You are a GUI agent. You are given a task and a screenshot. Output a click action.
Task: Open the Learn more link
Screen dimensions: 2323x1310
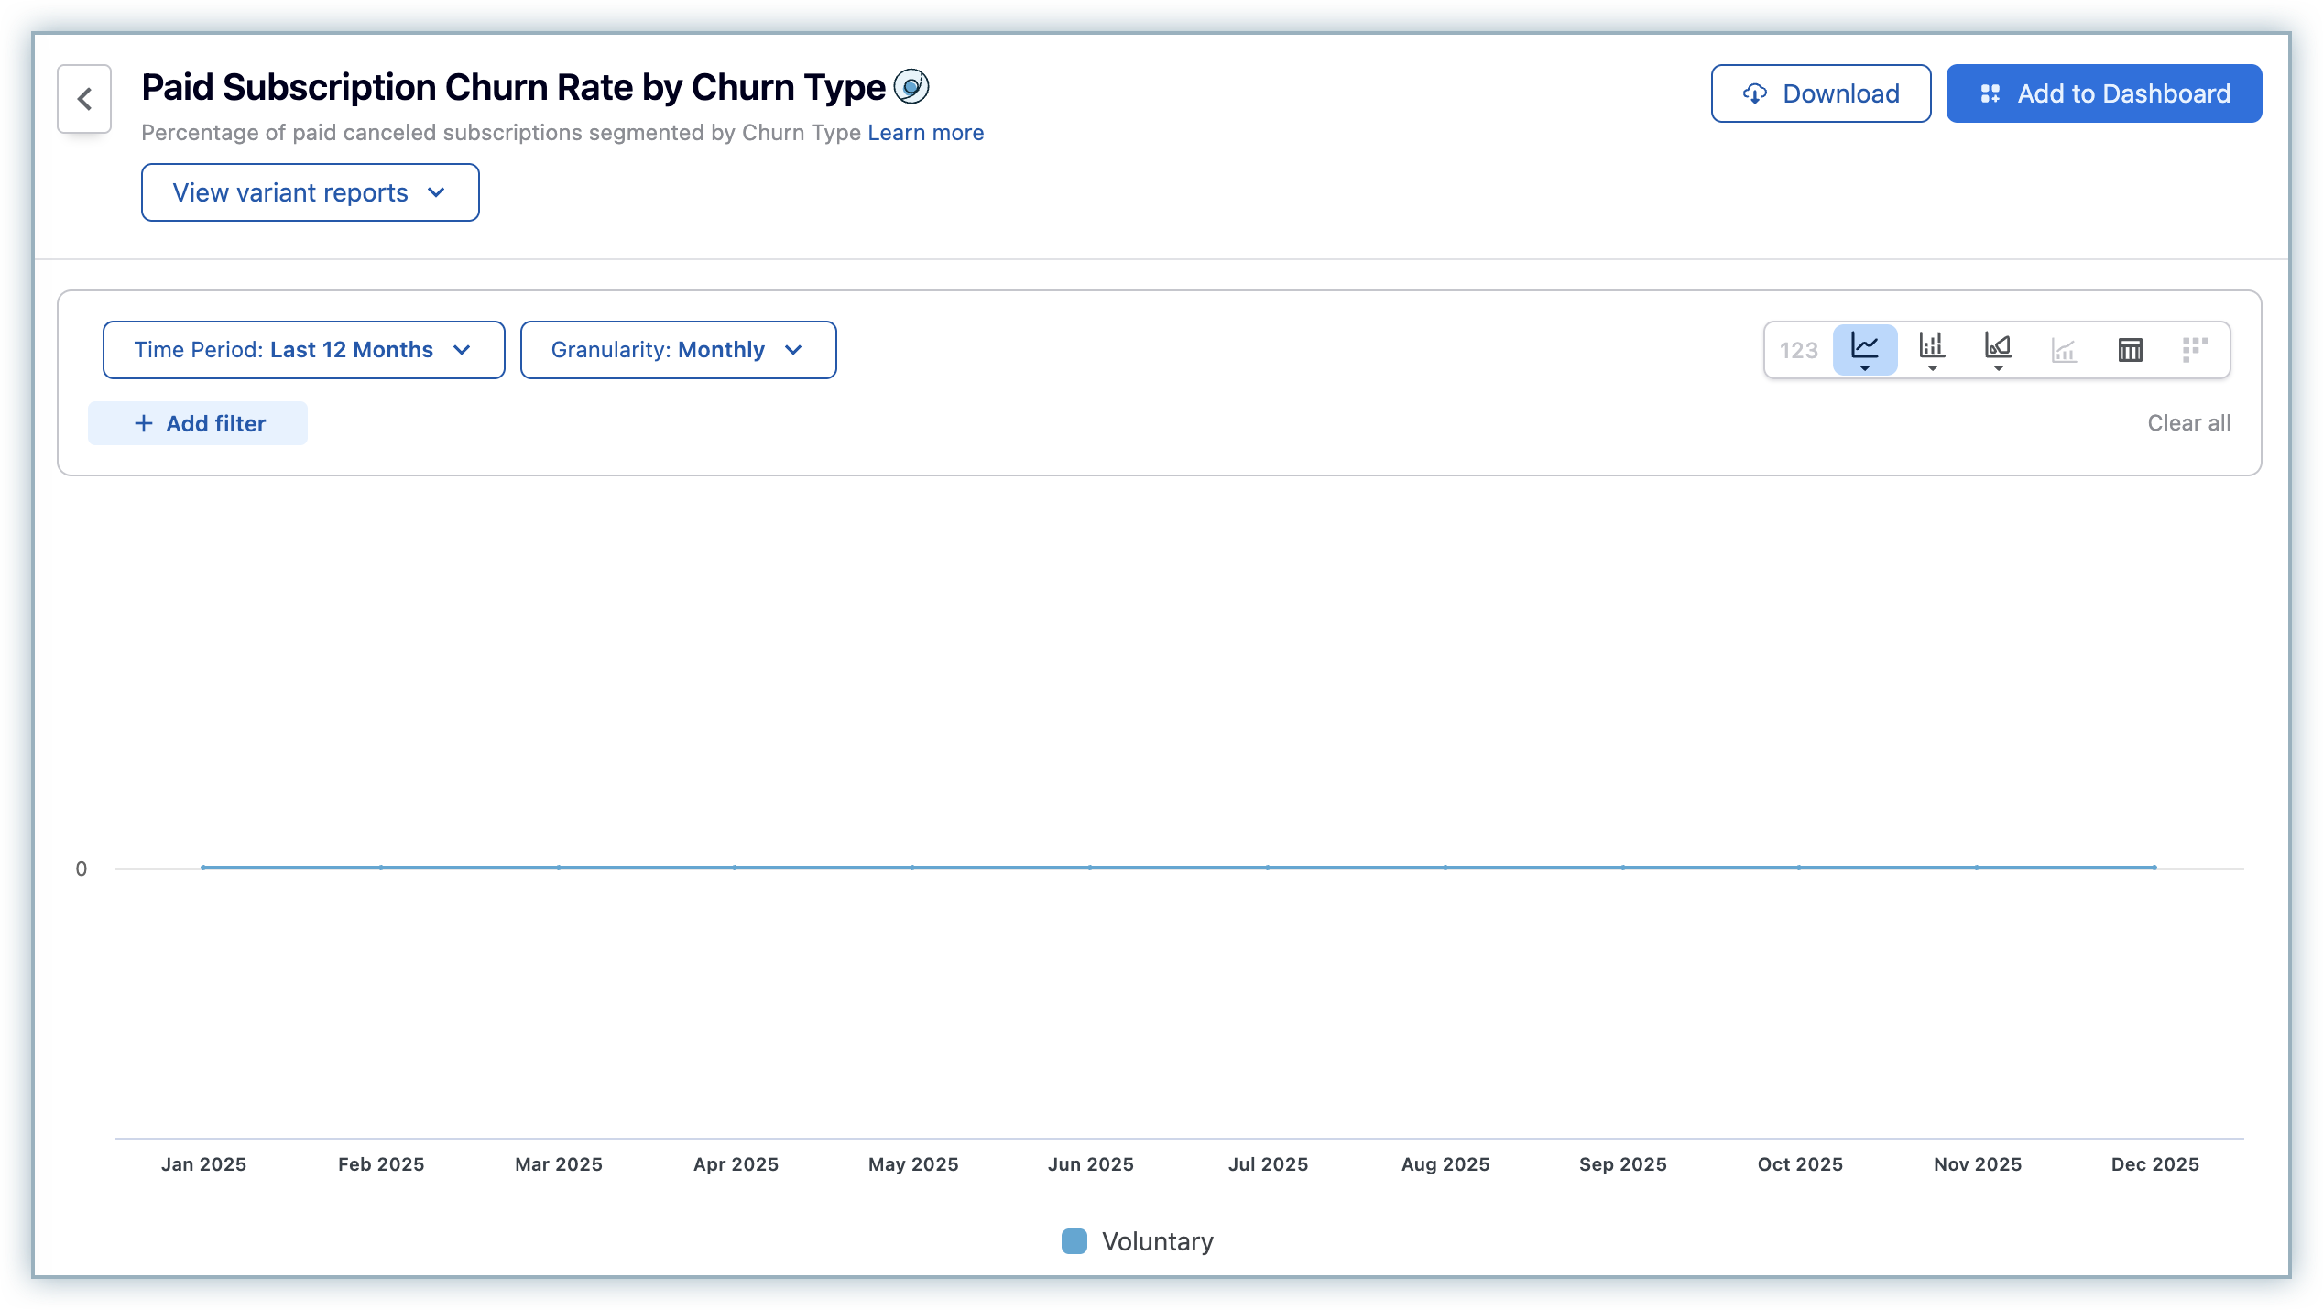pos(925,133)
